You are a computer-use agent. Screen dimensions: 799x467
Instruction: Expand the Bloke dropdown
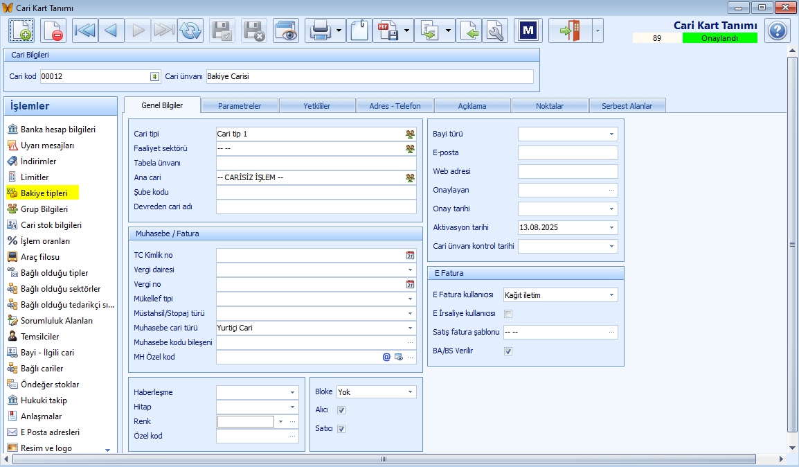point(411,392)
